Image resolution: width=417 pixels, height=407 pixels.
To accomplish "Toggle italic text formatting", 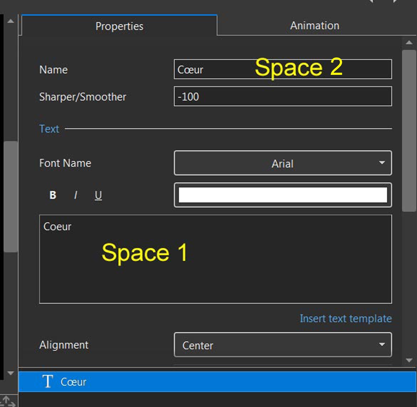I will [x=76, y=195].
